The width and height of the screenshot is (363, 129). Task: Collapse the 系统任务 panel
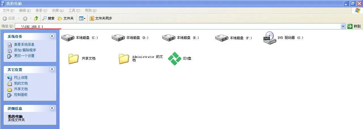click(52, 36)
